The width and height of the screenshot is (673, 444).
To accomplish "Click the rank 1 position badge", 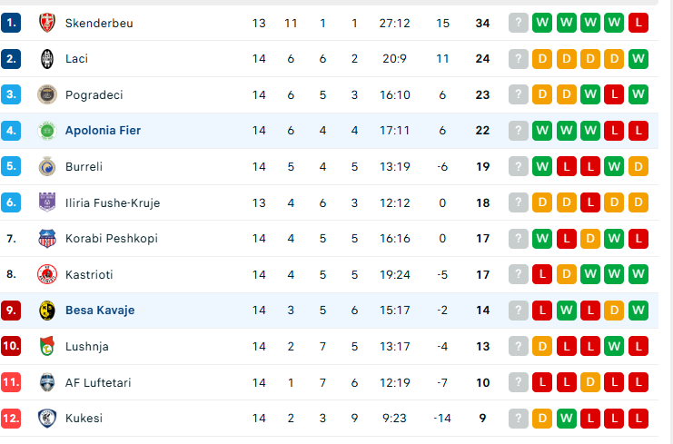I will coord(11,23).
